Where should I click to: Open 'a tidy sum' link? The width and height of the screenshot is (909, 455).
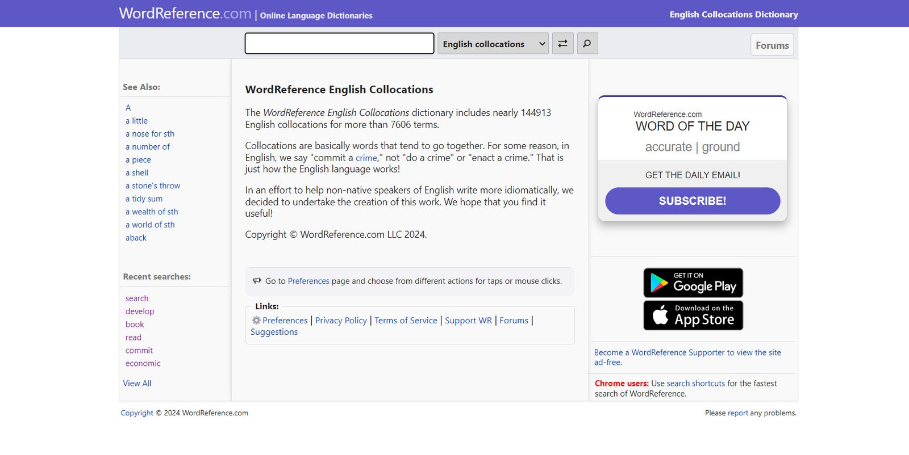[x=144, y=199]
